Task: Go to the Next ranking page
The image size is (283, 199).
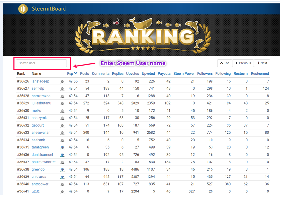Action: (262, 63)
